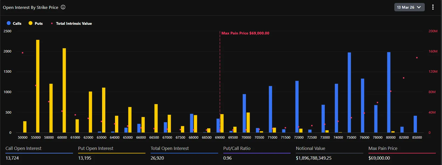Open the three-dot options menu
442x165 pixels.
433,7
